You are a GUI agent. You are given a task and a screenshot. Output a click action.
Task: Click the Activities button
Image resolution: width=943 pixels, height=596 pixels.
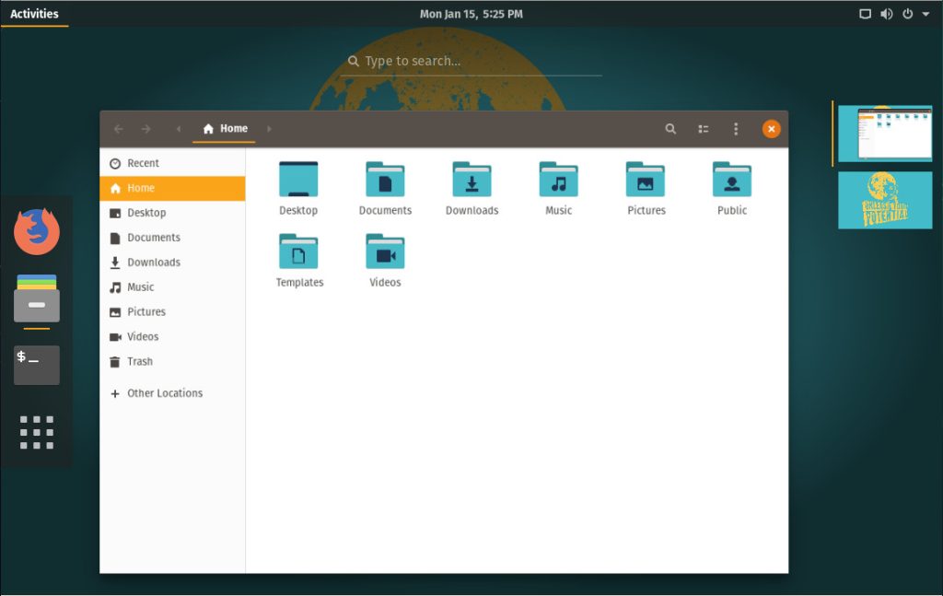click(34, 14)
